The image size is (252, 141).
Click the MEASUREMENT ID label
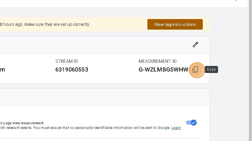(x=158, y=61)
